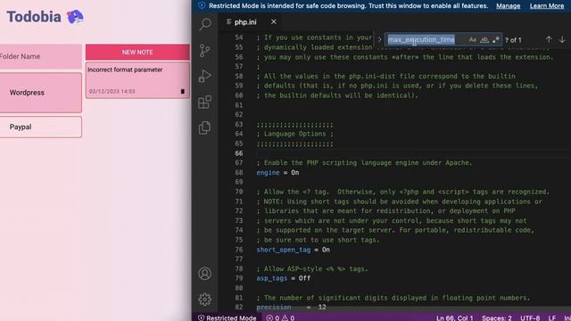The image size is (571, 321).
Task: Switch to the php.ini editor tab
Action: (x=244, y=22)
